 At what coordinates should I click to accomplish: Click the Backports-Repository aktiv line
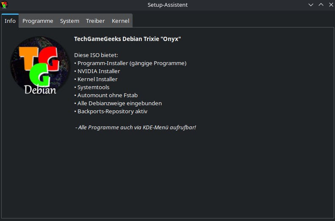pos(111,112)
